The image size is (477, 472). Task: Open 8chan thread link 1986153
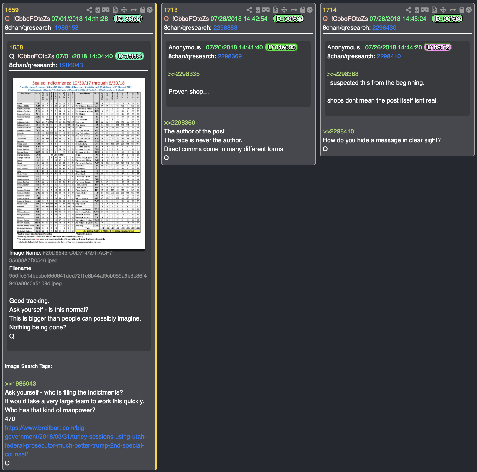(66, 28)
